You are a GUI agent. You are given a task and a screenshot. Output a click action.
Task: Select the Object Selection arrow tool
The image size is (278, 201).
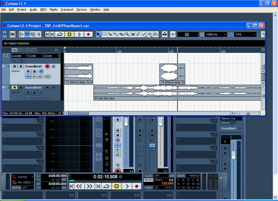[98, 34]
